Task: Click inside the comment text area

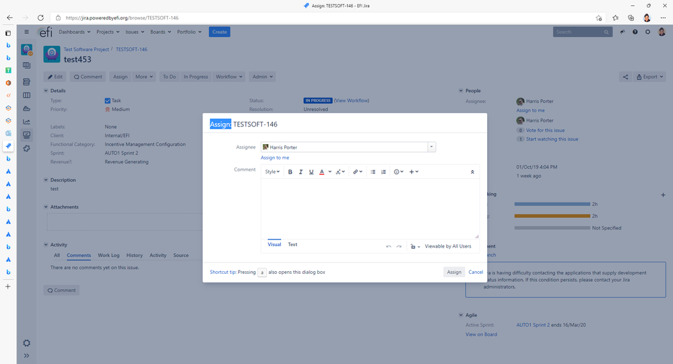Action: tap(370, 209)
